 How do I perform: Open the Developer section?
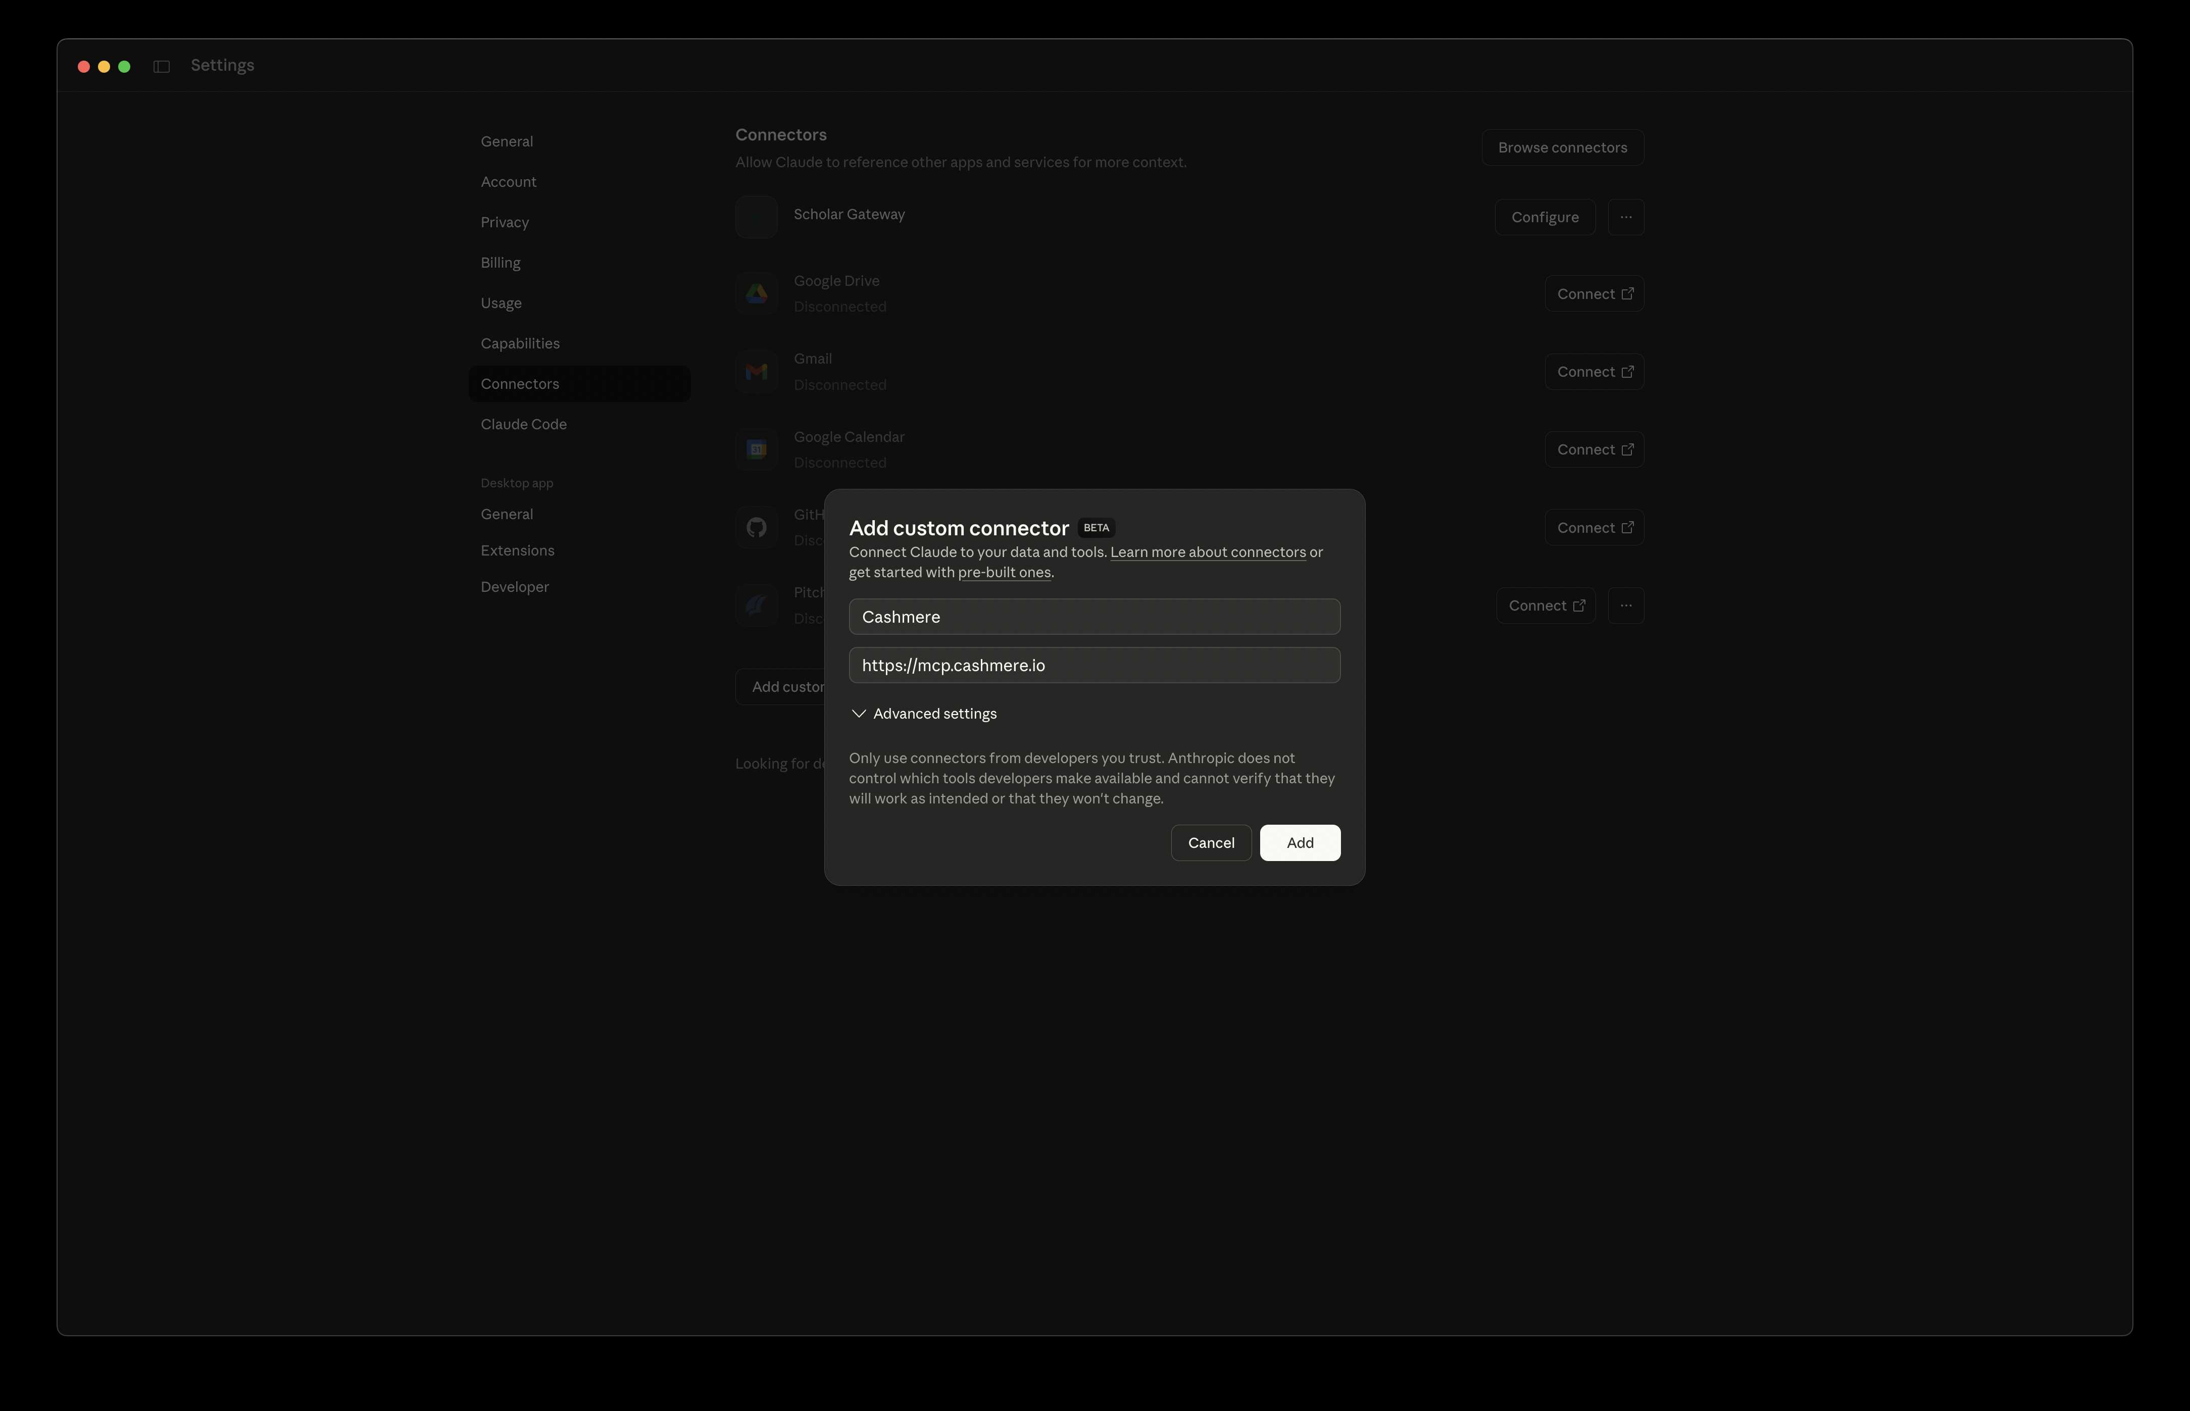coord(515,586)
